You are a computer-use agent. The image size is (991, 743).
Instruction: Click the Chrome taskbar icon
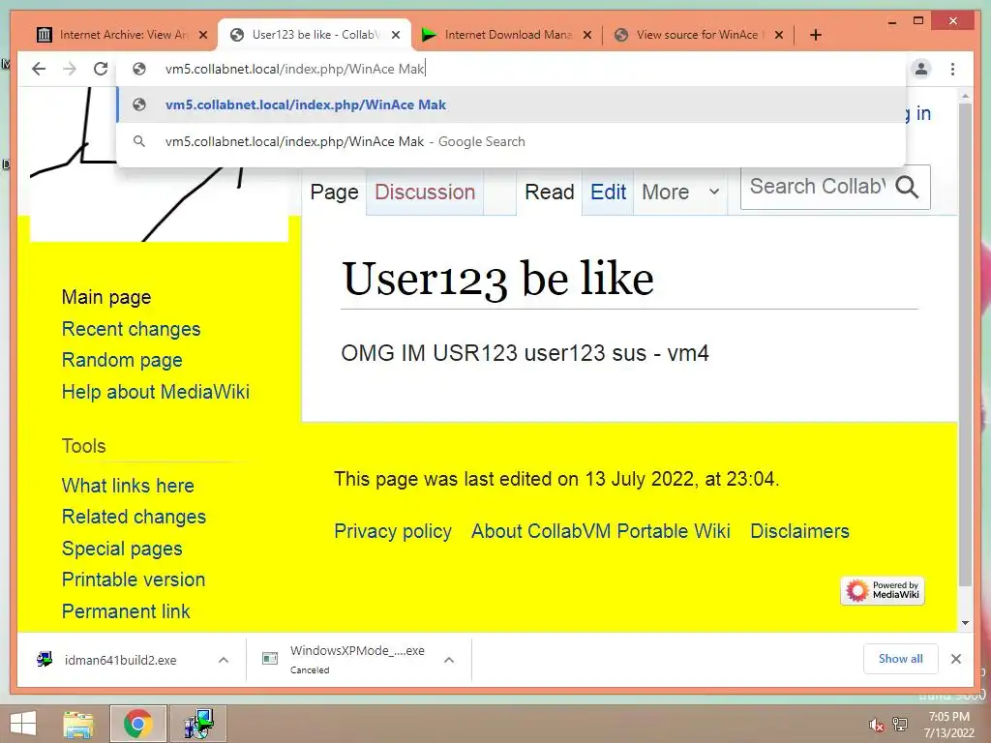[137, 724]
